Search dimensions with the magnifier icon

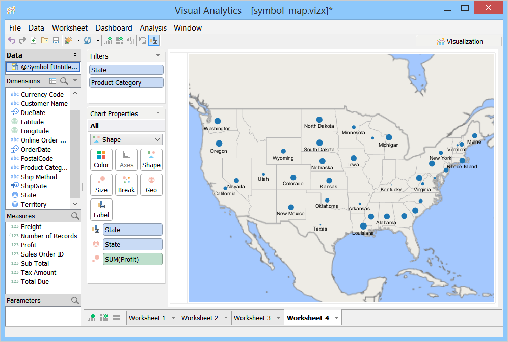pos(64,81)
